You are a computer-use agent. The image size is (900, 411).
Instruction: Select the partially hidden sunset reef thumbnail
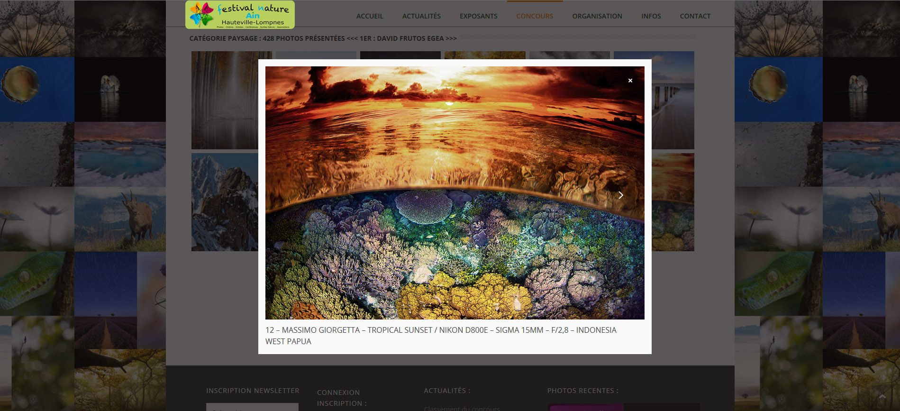tap(673, 202)
